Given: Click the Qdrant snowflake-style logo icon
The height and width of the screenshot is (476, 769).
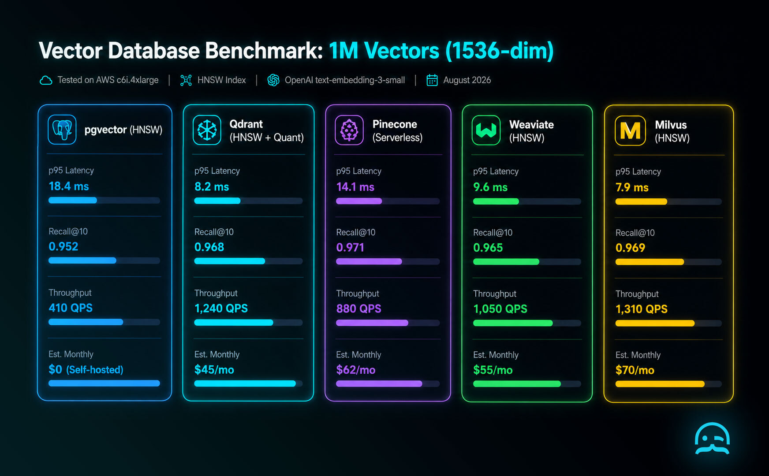Looking at the screenshot, I should coord(207,130).
